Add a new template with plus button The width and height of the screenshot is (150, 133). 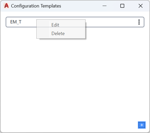(x=142, y=125)
